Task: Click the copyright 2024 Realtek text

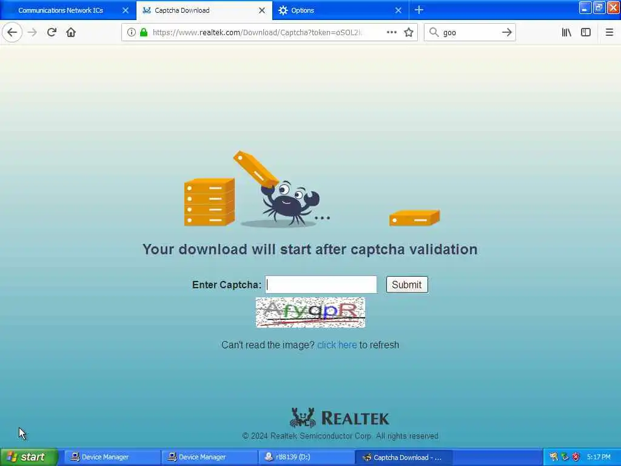Action: (340, 436)
